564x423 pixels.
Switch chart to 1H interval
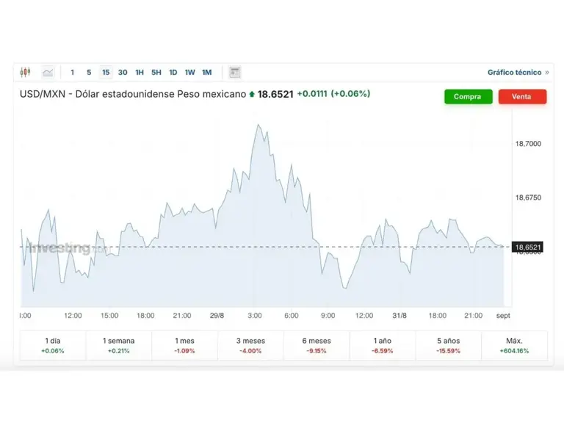(140, 72)
